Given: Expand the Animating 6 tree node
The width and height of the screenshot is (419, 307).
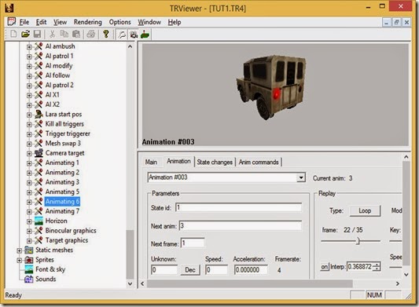Looking at the screenshot, I should click(29, 202).
